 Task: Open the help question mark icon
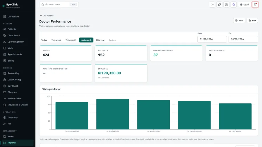(226, 4)
